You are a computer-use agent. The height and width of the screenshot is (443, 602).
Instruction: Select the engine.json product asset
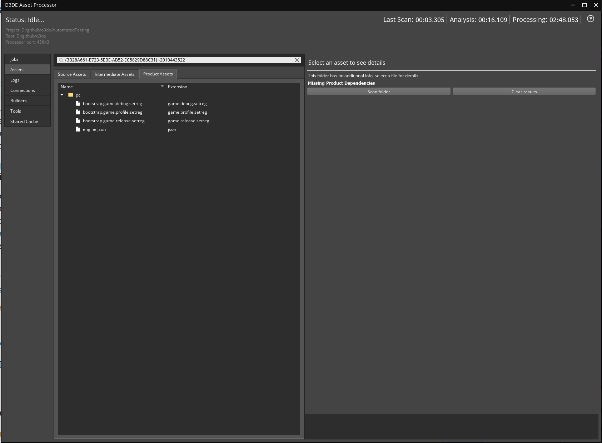[x=94, y=129]
